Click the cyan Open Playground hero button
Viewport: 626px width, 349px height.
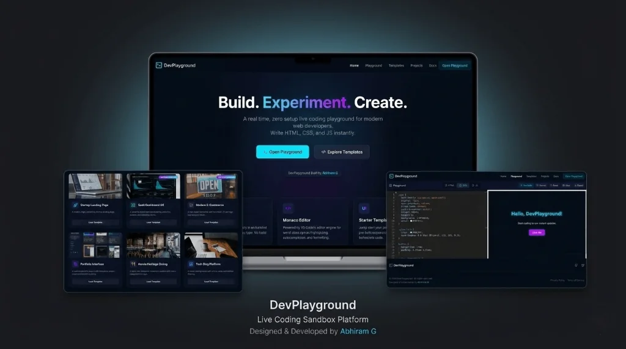point(282,152)
